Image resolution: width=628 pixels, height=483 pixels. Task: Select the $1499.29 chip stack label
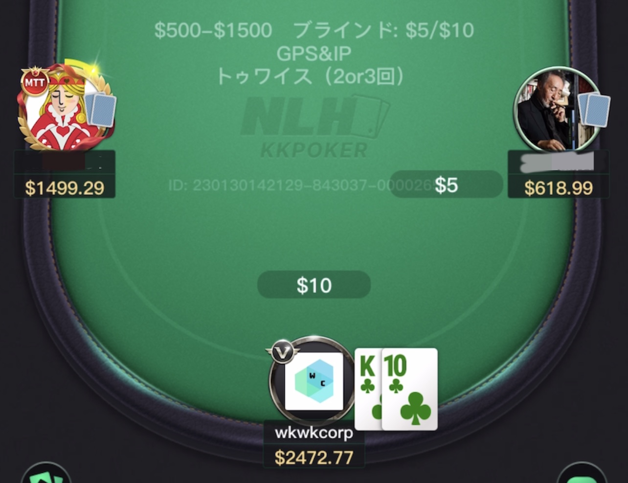[x=65, y=187]
